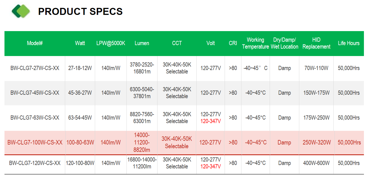Click the green diamond logo icon
Image resolution: width=367 pixels, height=179 pixels.
point(20,11)
